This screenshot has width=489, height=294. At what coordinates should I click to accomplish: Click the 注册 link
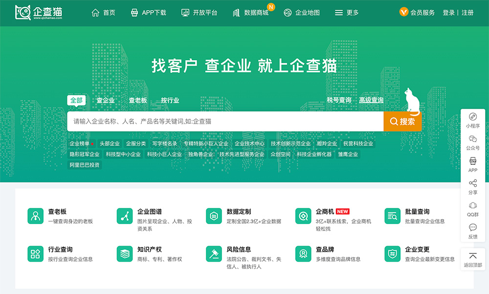pos(467,13)
